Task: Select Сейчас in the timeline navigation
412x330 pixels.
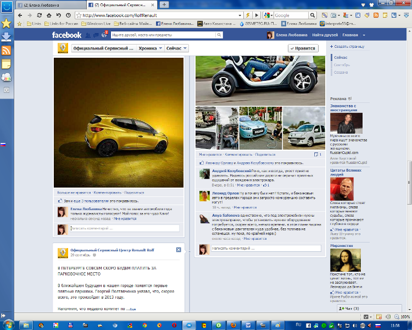Action: [341, 57]
